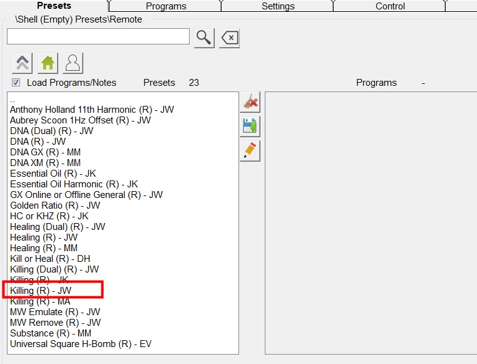The width and height of the screenshot is (477, 364).
Task: Switch to the Programs tab
Action: click(x=166, y=6)
